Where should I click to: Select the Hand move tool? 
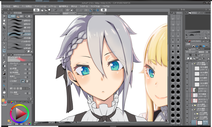(4, 20)
